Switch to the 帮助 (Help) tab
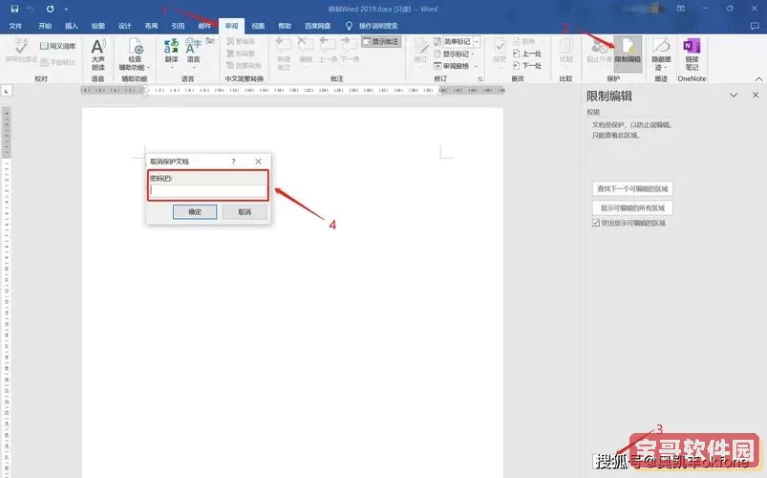 pos(285,26)
